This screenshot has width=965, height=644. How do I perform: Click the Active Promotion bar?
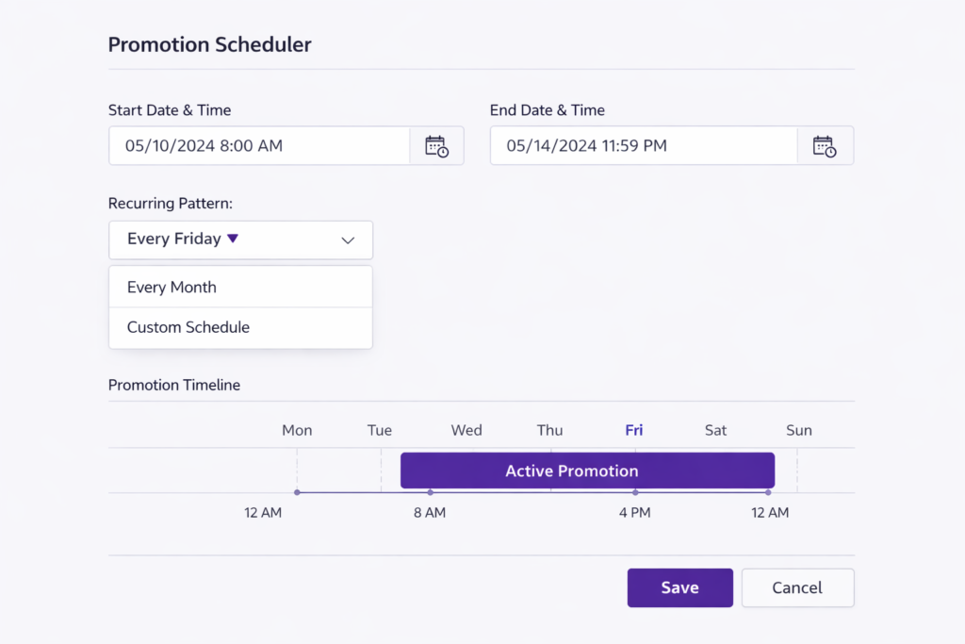(x=587, y=471)
